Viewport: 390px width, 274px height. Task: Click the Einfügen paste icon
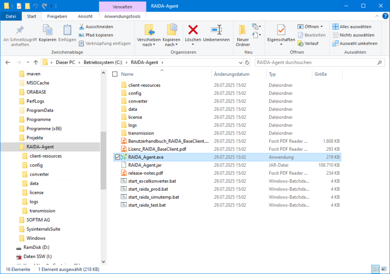(67, 30)
